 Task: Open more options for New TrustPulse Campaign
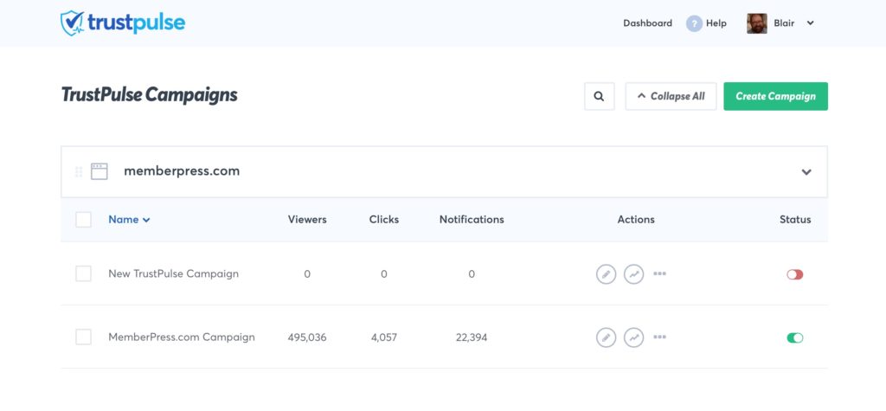[659, 273]
